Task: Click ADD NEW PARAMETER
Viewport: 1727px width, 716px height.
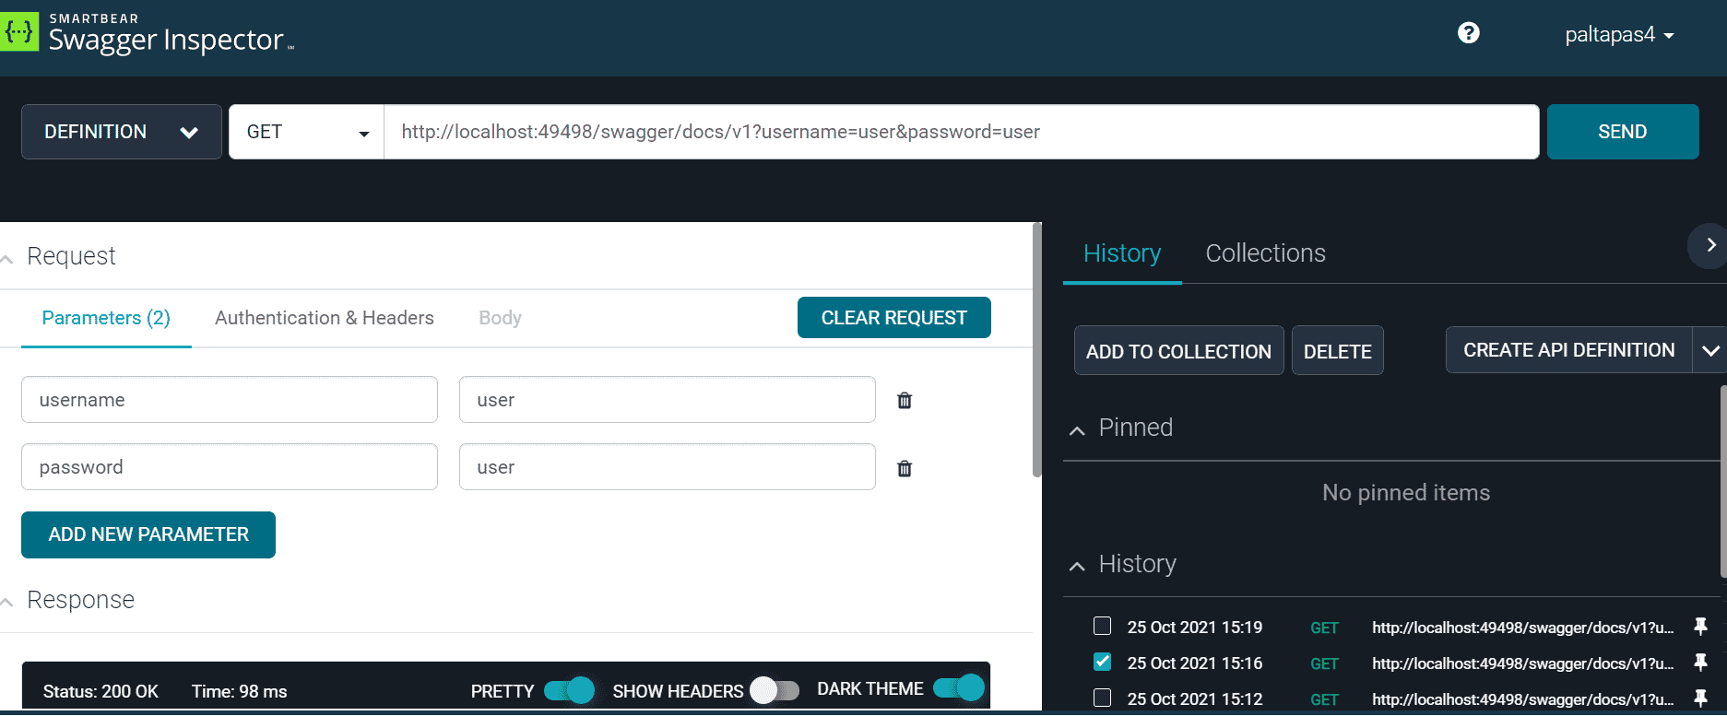Action: 148,534
